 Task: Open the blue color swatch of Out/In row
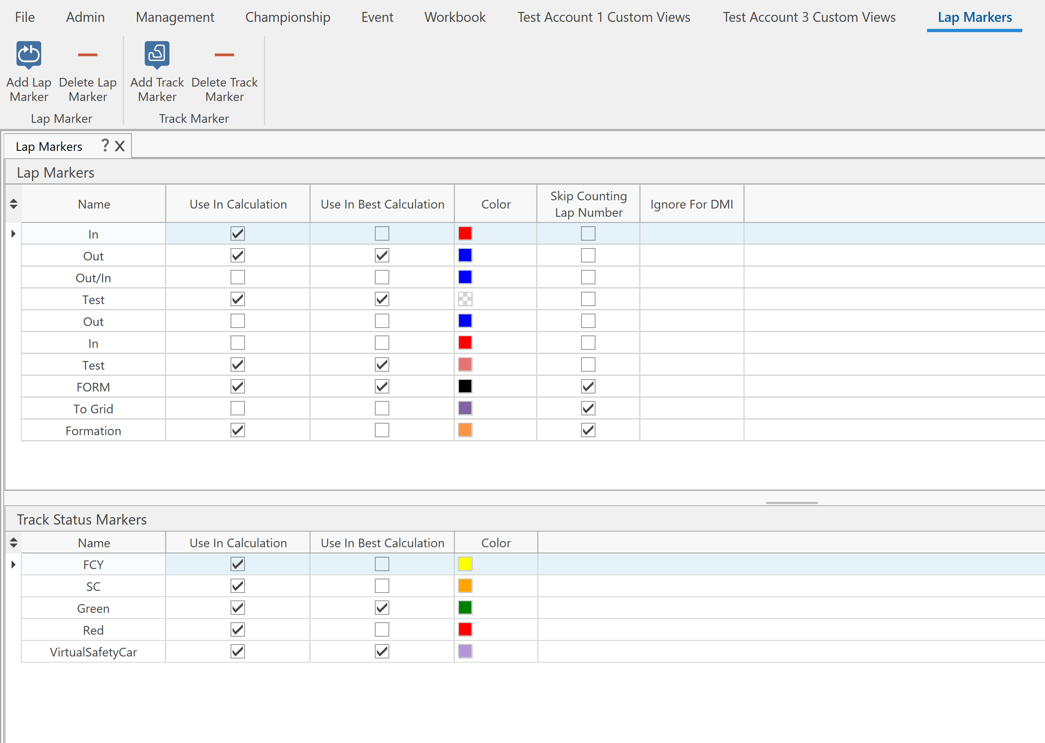coord(465,277)
